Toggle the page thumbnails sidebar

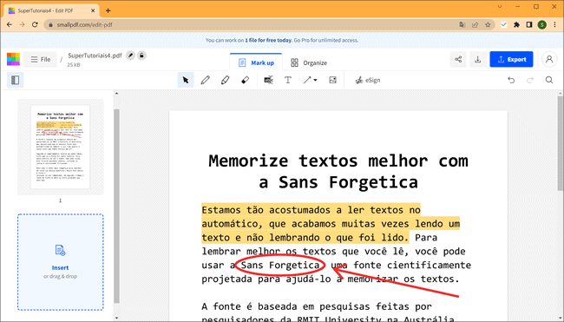pyautogui.click(x=16, y=80)
